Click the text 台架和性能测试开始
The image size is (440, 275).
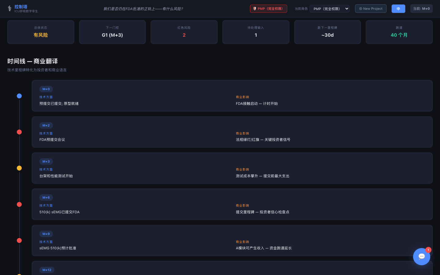pyautogui.click(x=56, y=176)
